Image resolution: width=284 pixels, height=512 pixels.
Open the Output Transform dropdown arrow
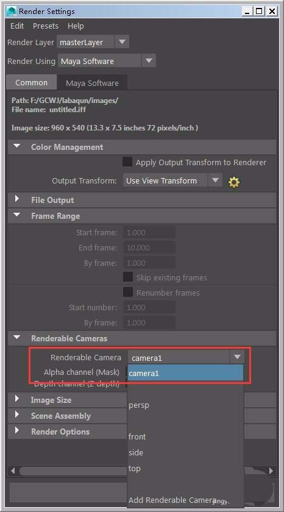point(215,180)
